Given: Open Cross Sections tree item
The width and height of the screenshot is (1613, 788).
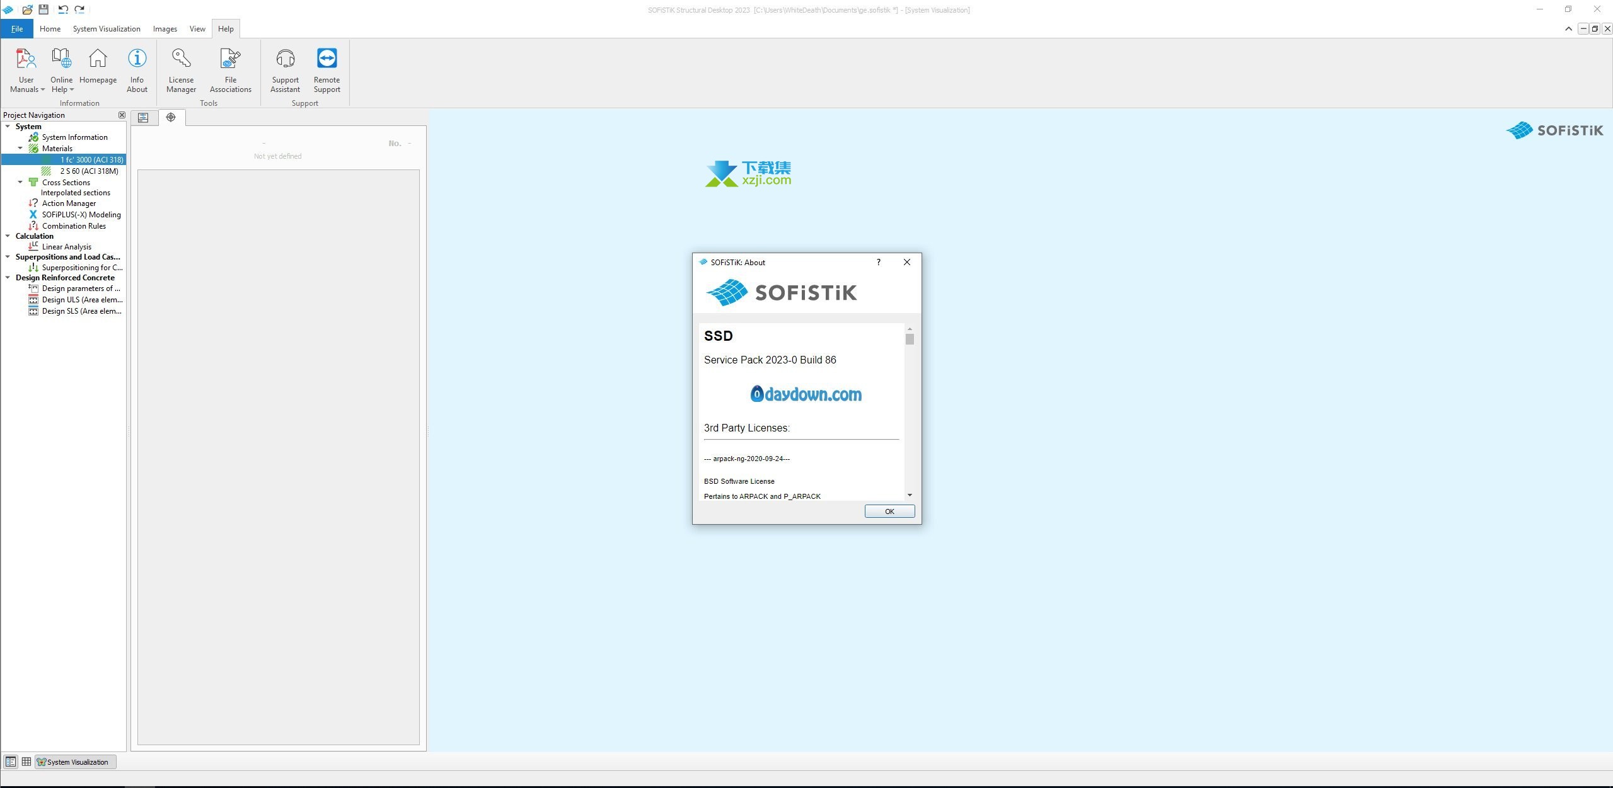Looking at the screenshot, I should click(x=66, y=183).
